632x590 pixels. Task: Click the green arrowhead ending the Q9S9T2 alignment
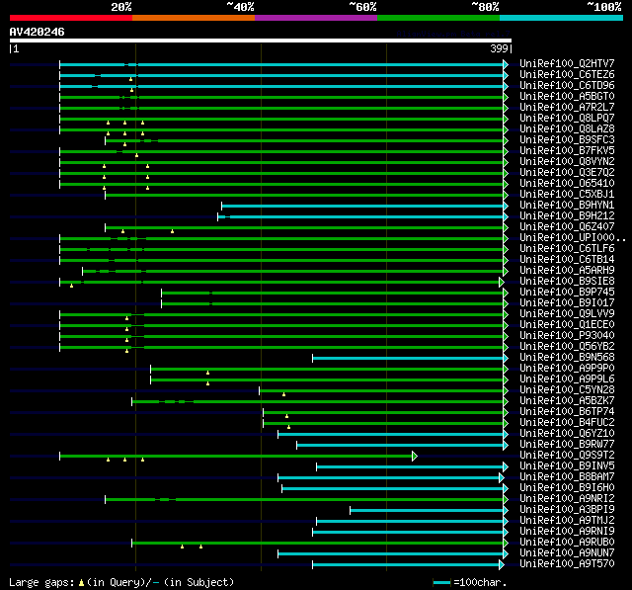[415, 457]
